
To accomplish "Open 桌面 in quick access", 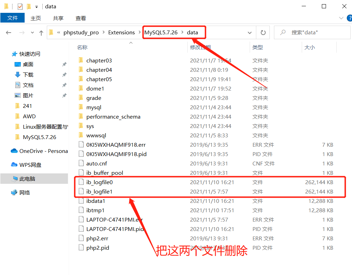I will click(28, 65).
